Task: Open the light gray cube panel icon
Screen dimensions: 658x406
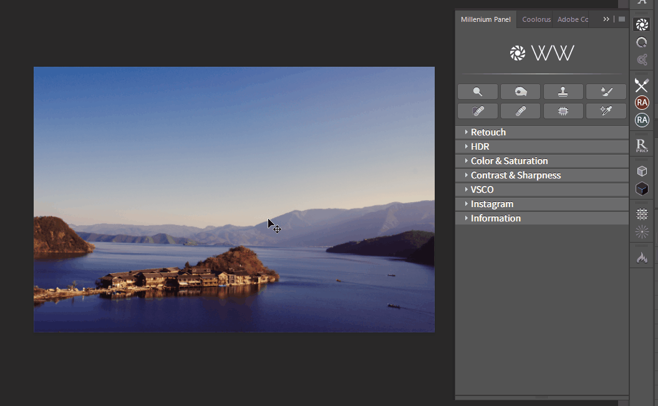Action: (x=642, y=171)
